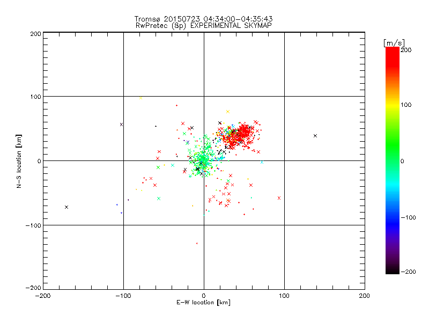Click the E-W axis tick label -200
The width and height of the screenshot is (429, 322).
pyautogui.click(x=43, y=296)
